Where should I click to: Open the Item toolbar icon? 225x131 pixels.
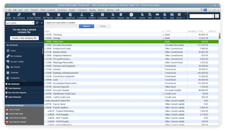(x=150, y=16)
